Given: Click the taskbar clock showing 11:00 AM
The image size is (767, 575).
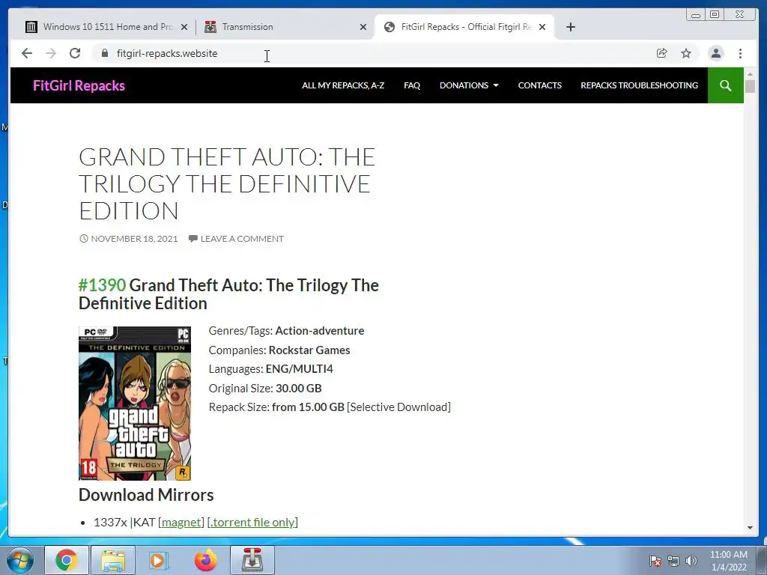Looking at the screenshot, I should point(728,561).
